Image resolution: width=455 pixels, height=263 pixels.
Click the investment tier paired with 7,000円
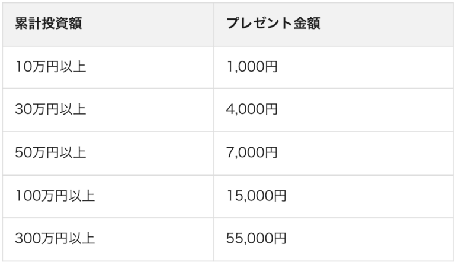tap(51, 152)
